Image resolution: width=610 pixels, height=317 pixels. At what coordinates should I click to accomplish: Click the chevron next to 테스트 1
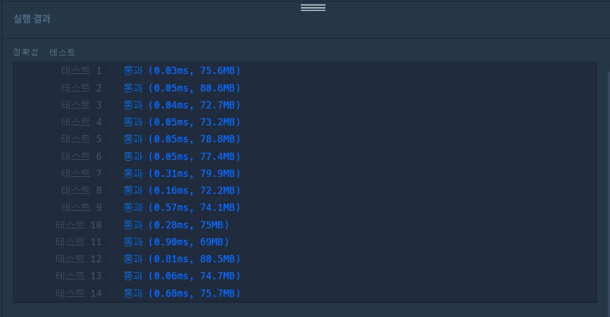(112, 71)
